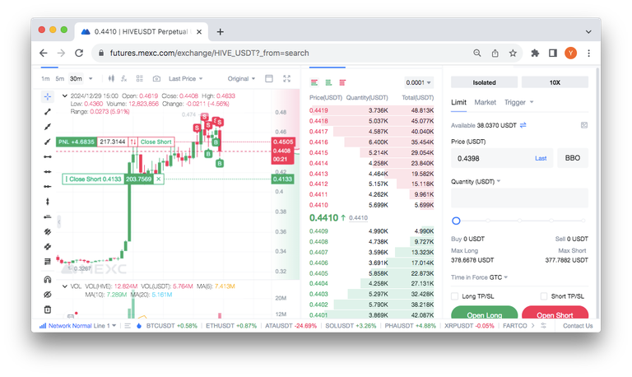Viewport: 632px width, 377px height.
Task: Select the 30m timeframe
Action: (x=77, y=79)
